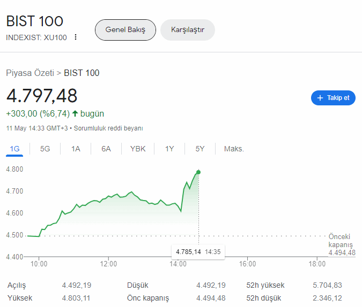Screen dimensions: 362x307
Task: Open the Karşılaştır view
Action: click(x=188, y=30)
